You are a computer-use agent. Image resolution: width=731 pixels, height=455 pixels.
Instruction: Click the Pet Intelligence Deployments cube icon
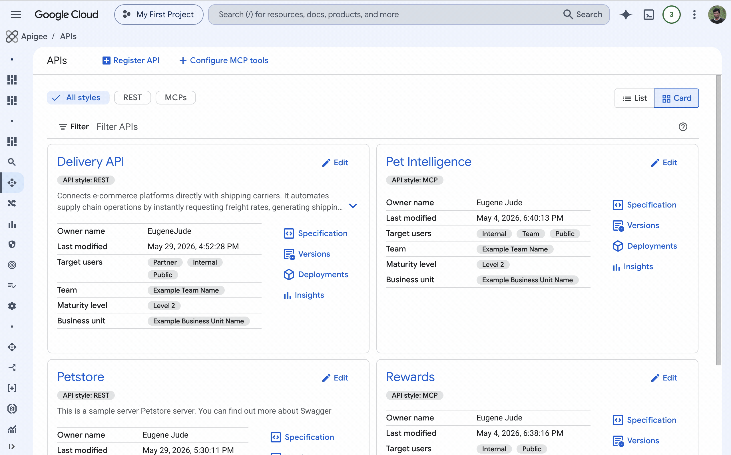pyautogui.click(x=618, y=246)
